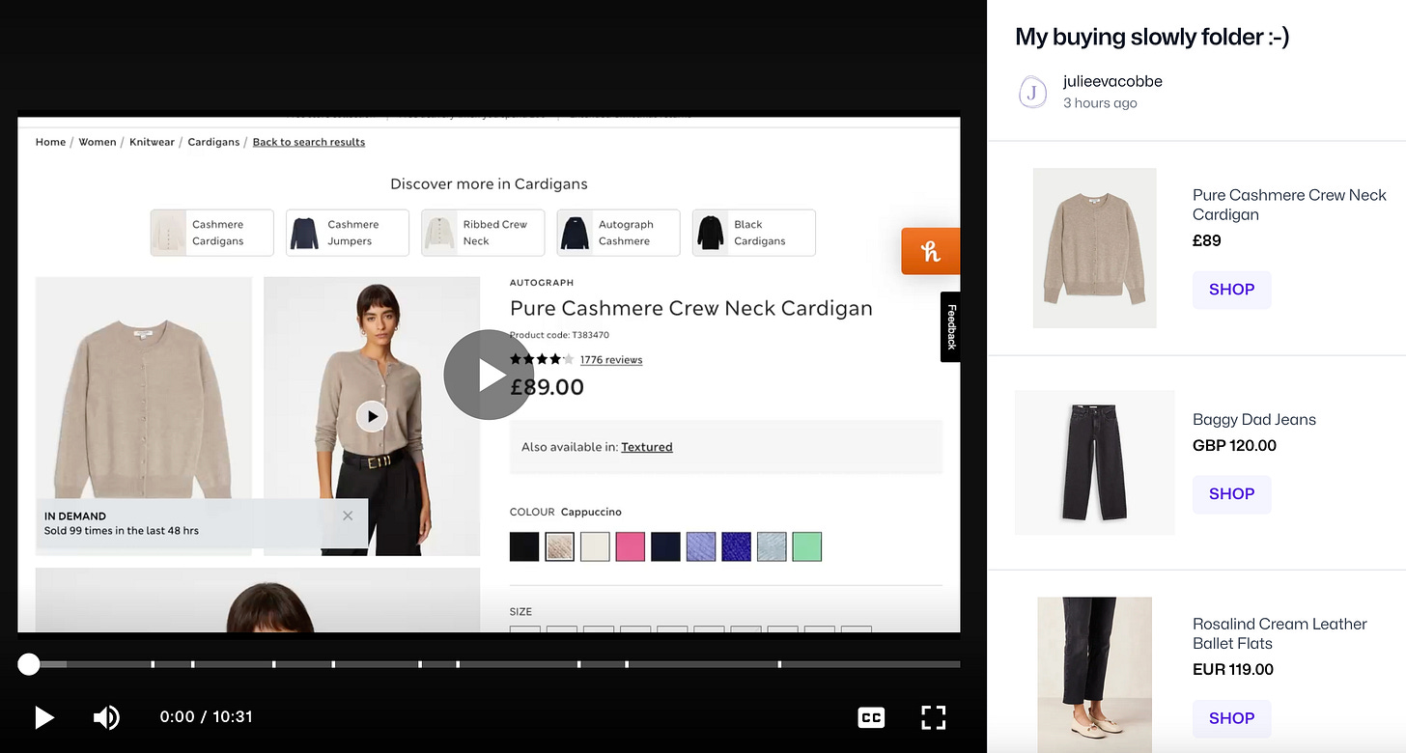Click the Baggy Dad Jeans title
The height and width of the screenshot is (753, 1406).
coord(1254,419)
